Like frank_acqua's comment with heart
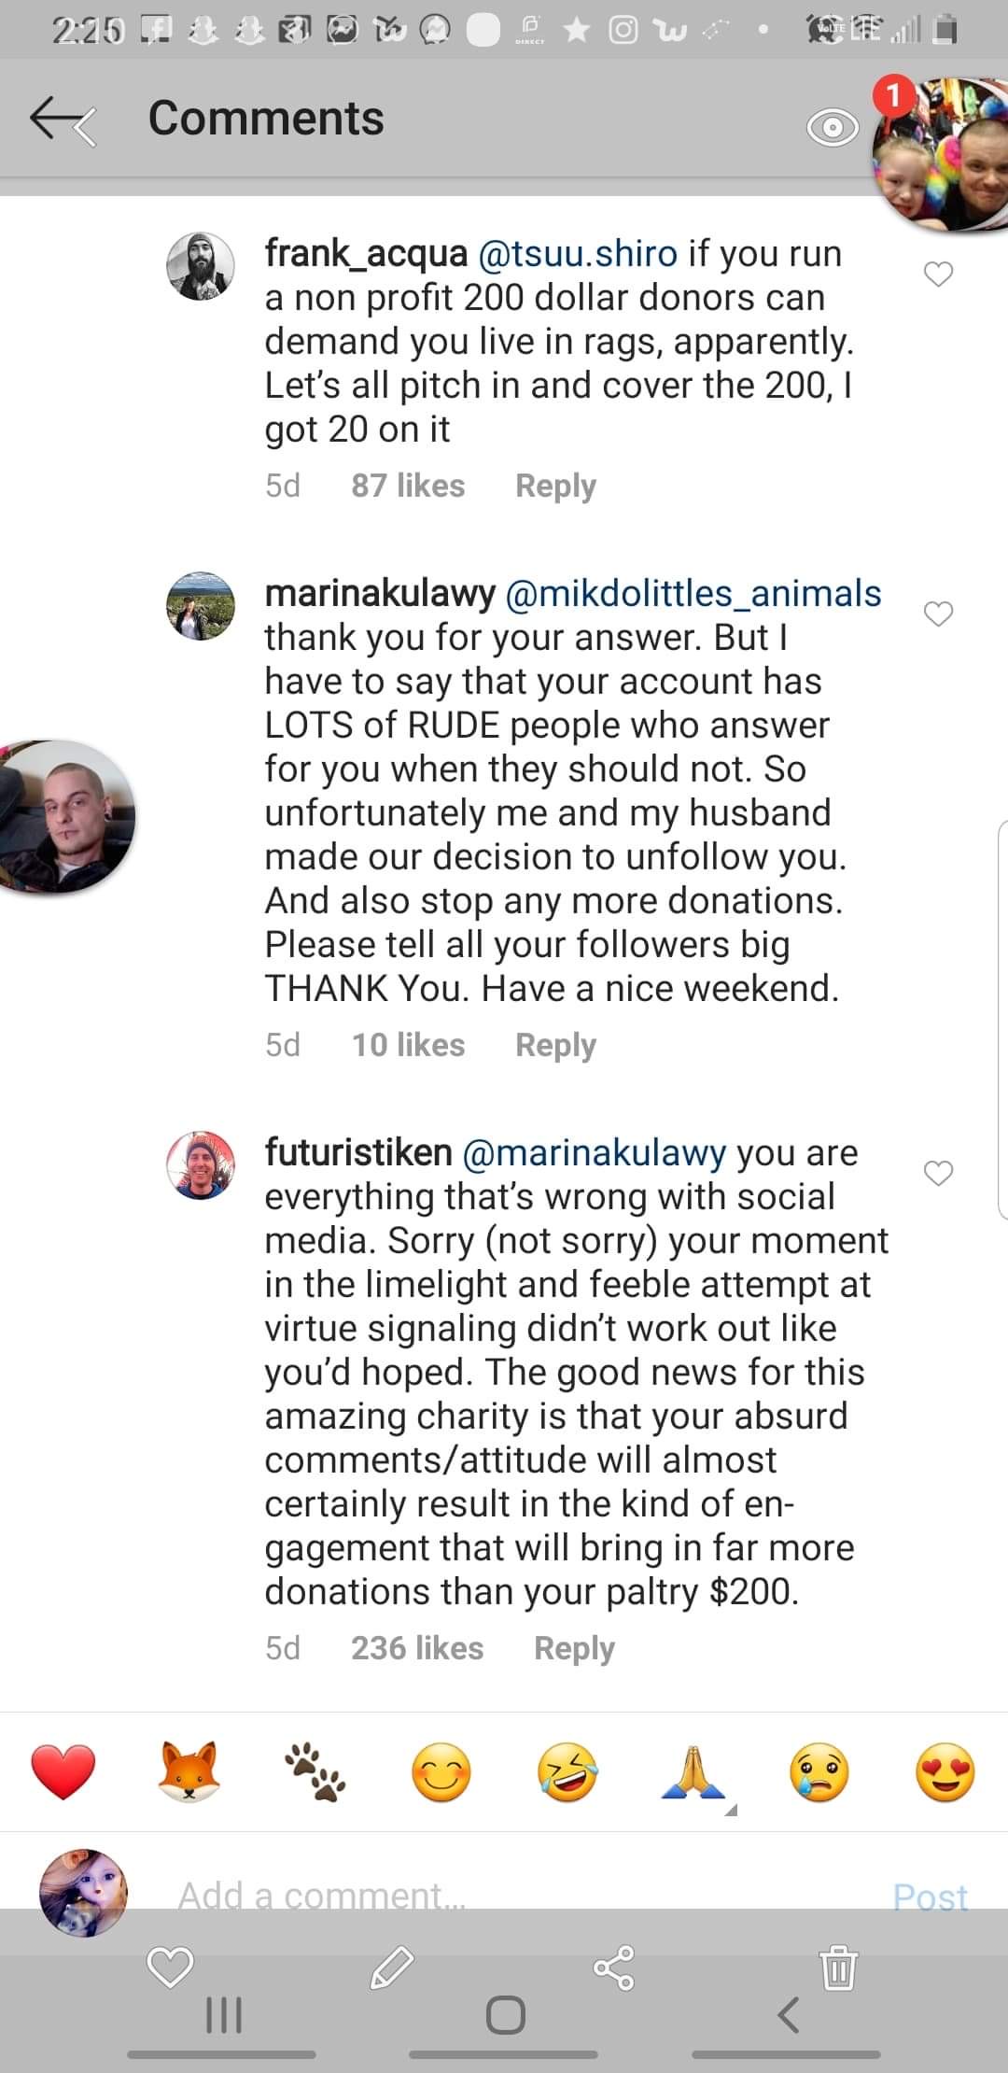 938,275
